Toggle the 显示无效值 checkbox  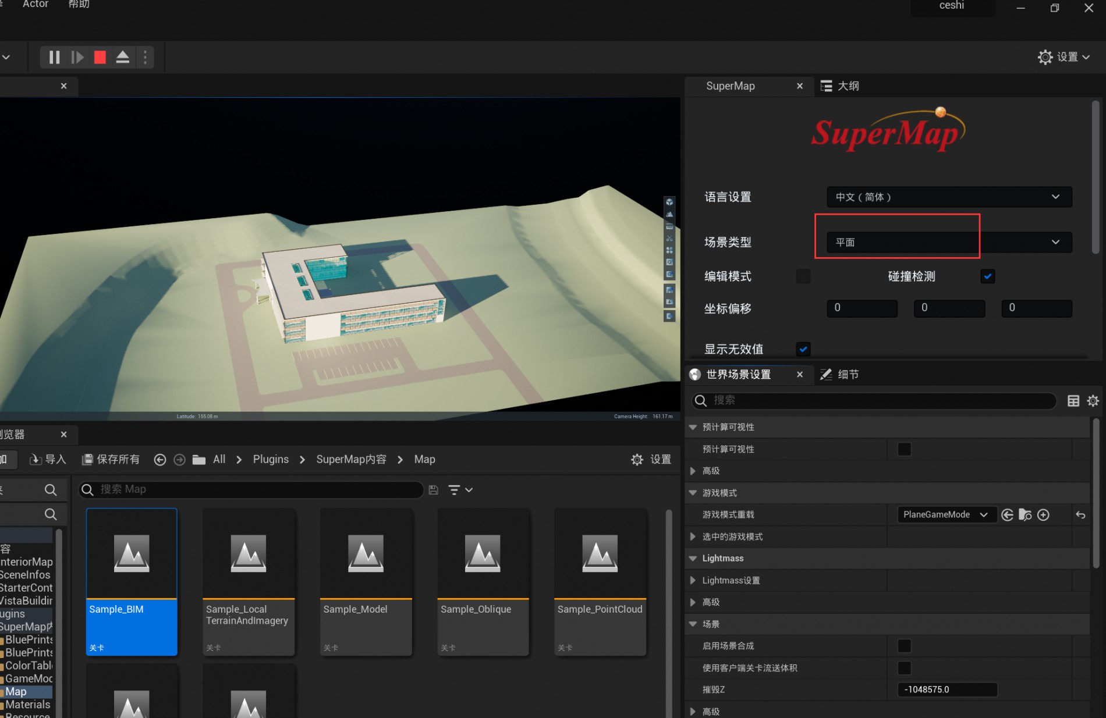(803, 349)
